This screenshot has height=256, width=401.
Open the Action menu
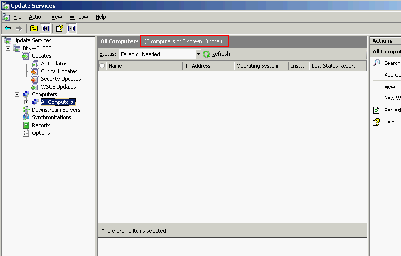click(36, 17)
